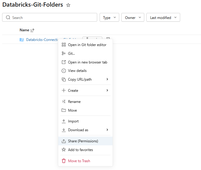Click the red trash can icon
201x170 pixels.
[x=64, y=161]
